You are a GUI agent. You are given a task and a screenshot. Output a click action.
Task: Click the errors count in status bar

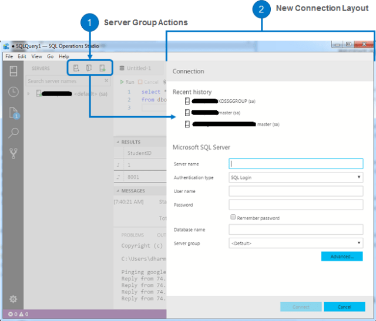click(x=13, y=314)
